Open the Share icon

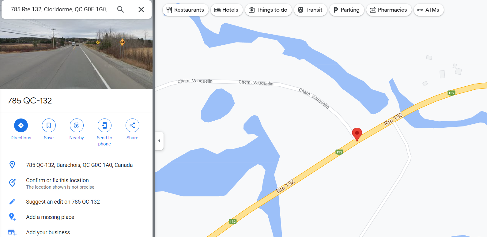point(132,125)
